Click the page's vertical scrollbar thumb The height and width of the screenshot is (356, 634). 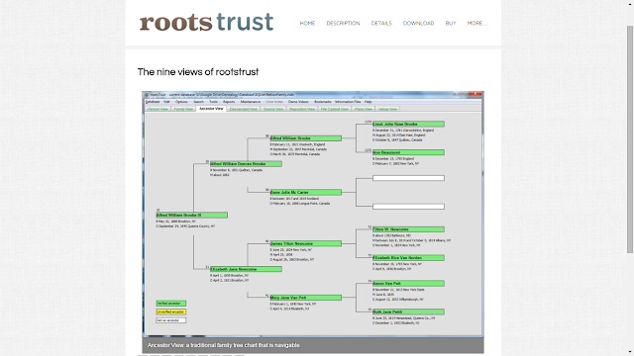click(630, 139)
